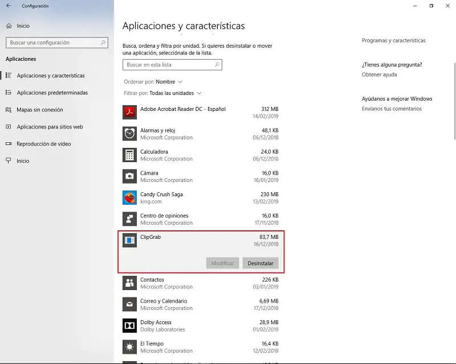Open the lower Inicio startup section
Image resolution: width=456 pixels, height=364 pixels.
(x=23, y=161)
